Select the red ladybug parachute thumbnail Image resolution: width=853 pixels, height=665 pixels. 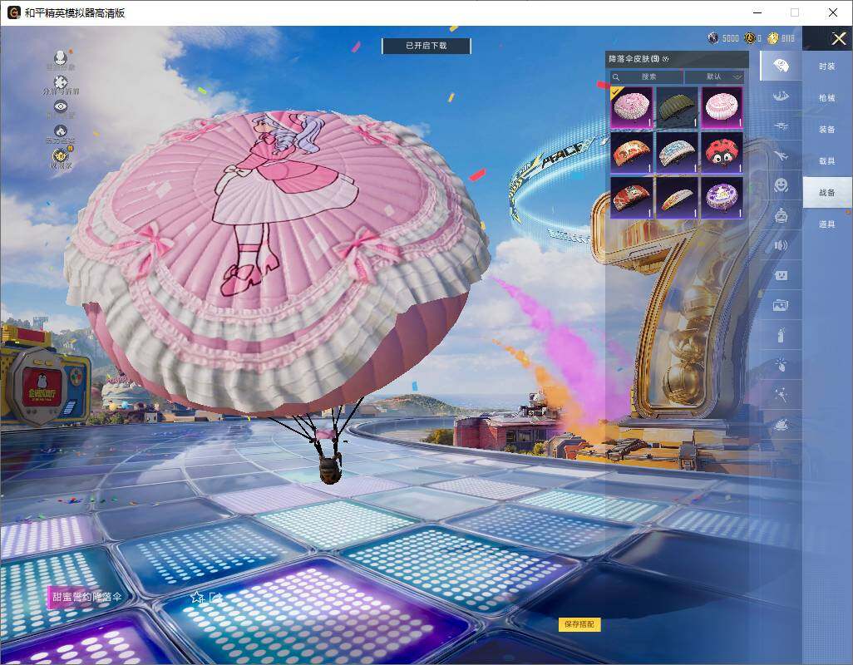(x=722, y=153)
